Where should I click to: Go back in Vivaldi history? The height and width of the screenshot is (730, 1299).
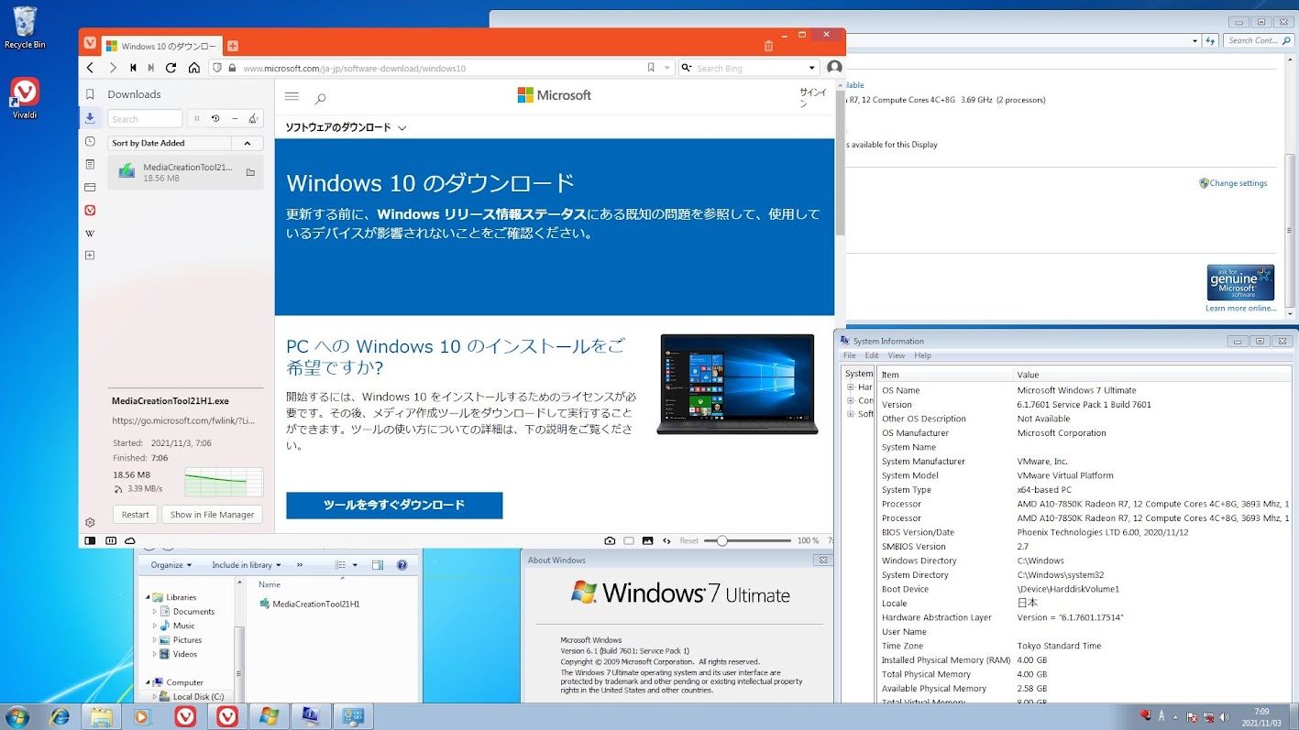(90, 68)
